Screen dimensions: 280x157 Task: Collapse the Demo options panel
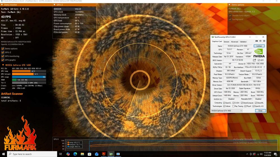click(x=230, y=5)
